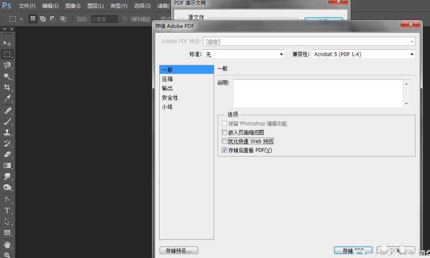Image resolution: width=430 pixels, height=258 pixels.
Task: Select the Brush tool
Action: (x=7, y=122)
